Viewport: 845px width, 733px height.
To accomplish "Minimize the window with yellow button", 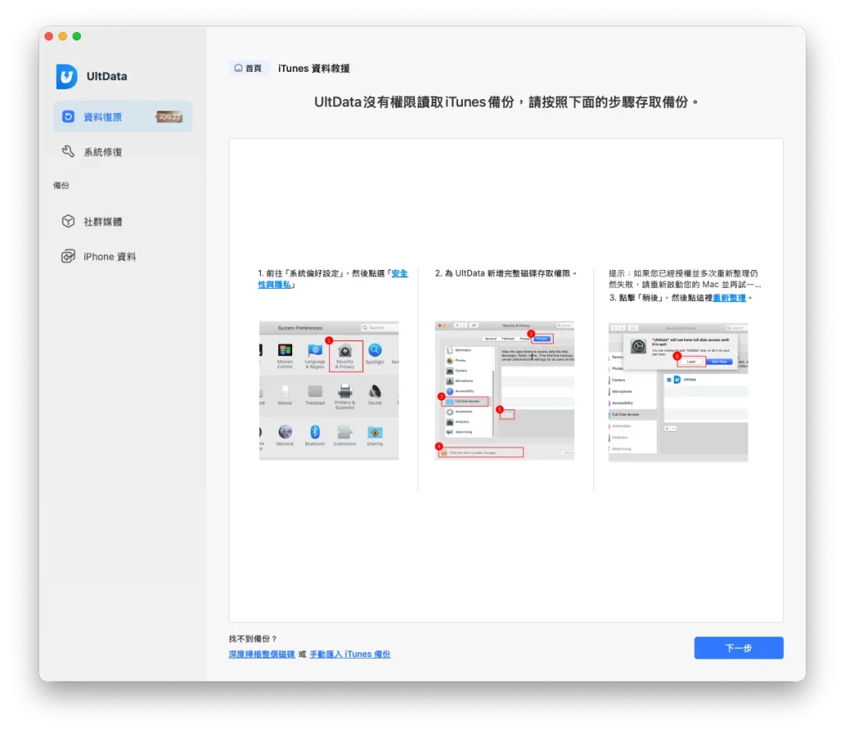I will (63, 36).
